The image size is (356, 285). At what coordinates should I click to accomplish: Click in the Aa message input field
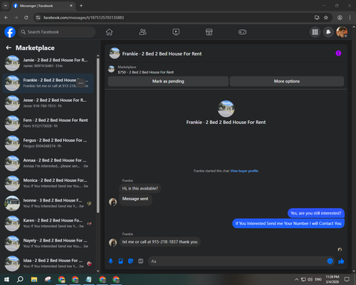(x=237, y=261)
